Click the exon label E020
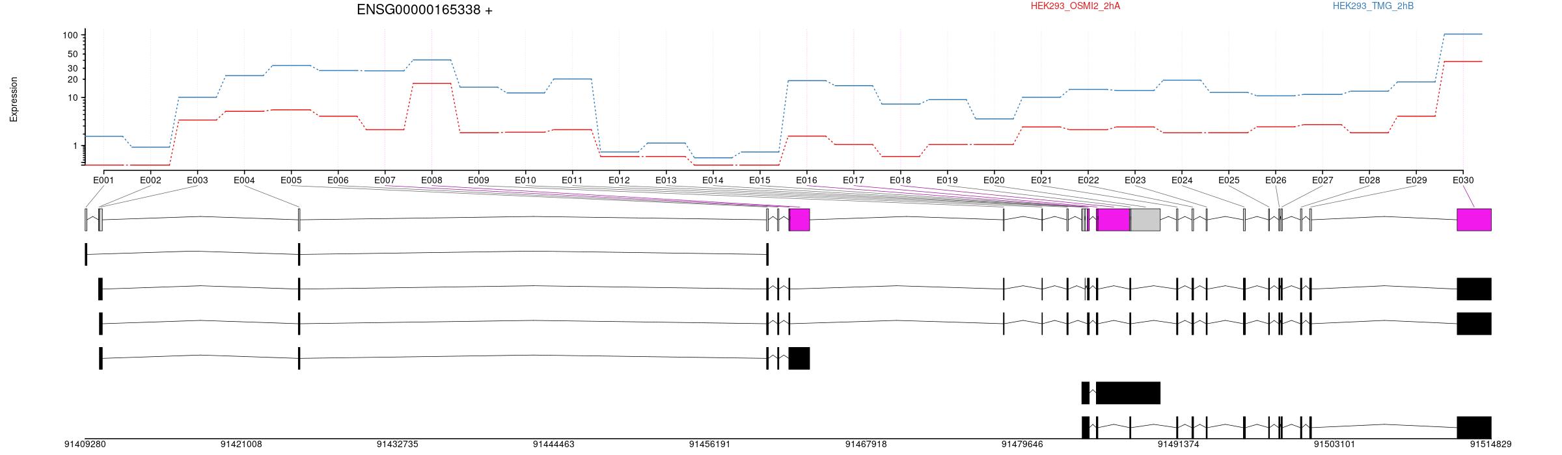The height and width of the screenshot is (455, 1562). [x=994, y=180]
